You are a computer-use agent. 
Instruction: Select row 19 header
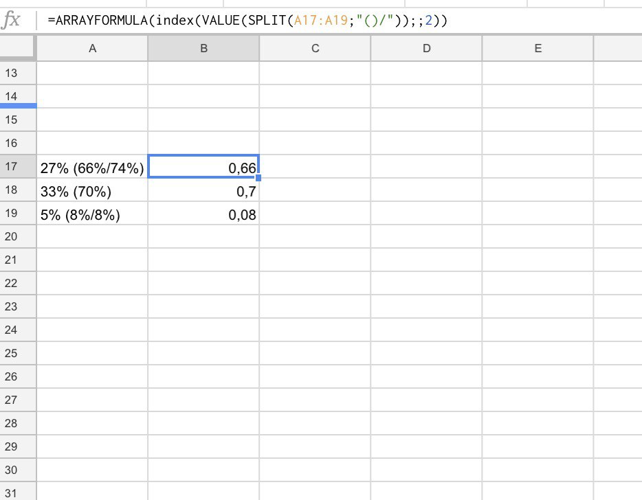tap(18, 213)
